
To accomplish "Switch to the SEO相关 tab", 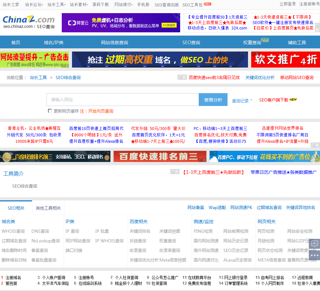I will point(16,208).
